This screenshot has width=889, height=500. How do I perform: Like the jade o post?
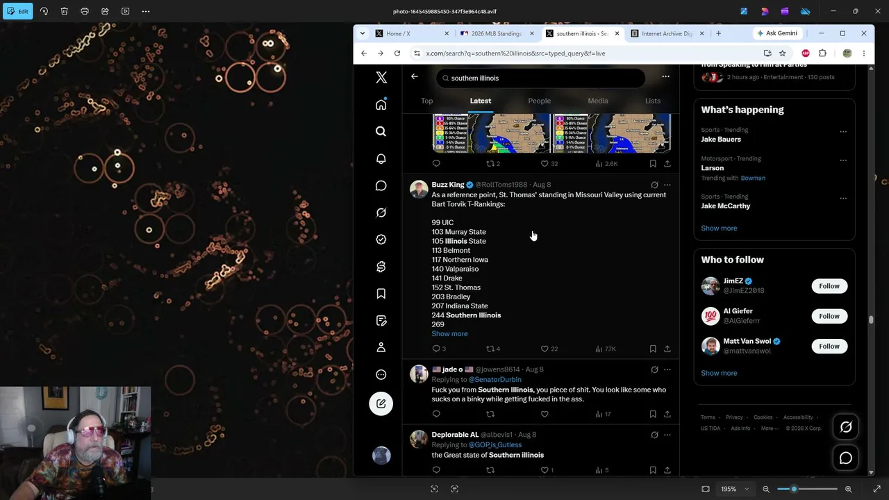545,414
